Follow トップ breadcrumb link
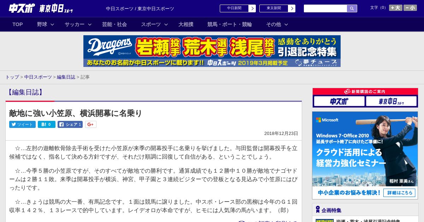Image resolution: width=424 pixels, height=222 pixels. click(12, 77)
